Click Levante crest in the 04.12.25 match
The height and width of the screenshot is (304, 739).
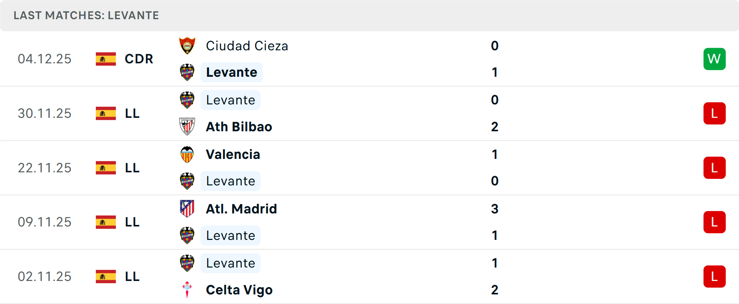pos(187,72)
